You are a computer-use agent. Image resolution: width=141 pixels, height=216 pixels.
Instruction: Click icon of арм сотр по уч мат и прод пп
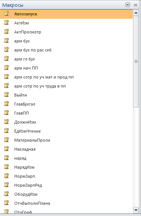[6, 77]
